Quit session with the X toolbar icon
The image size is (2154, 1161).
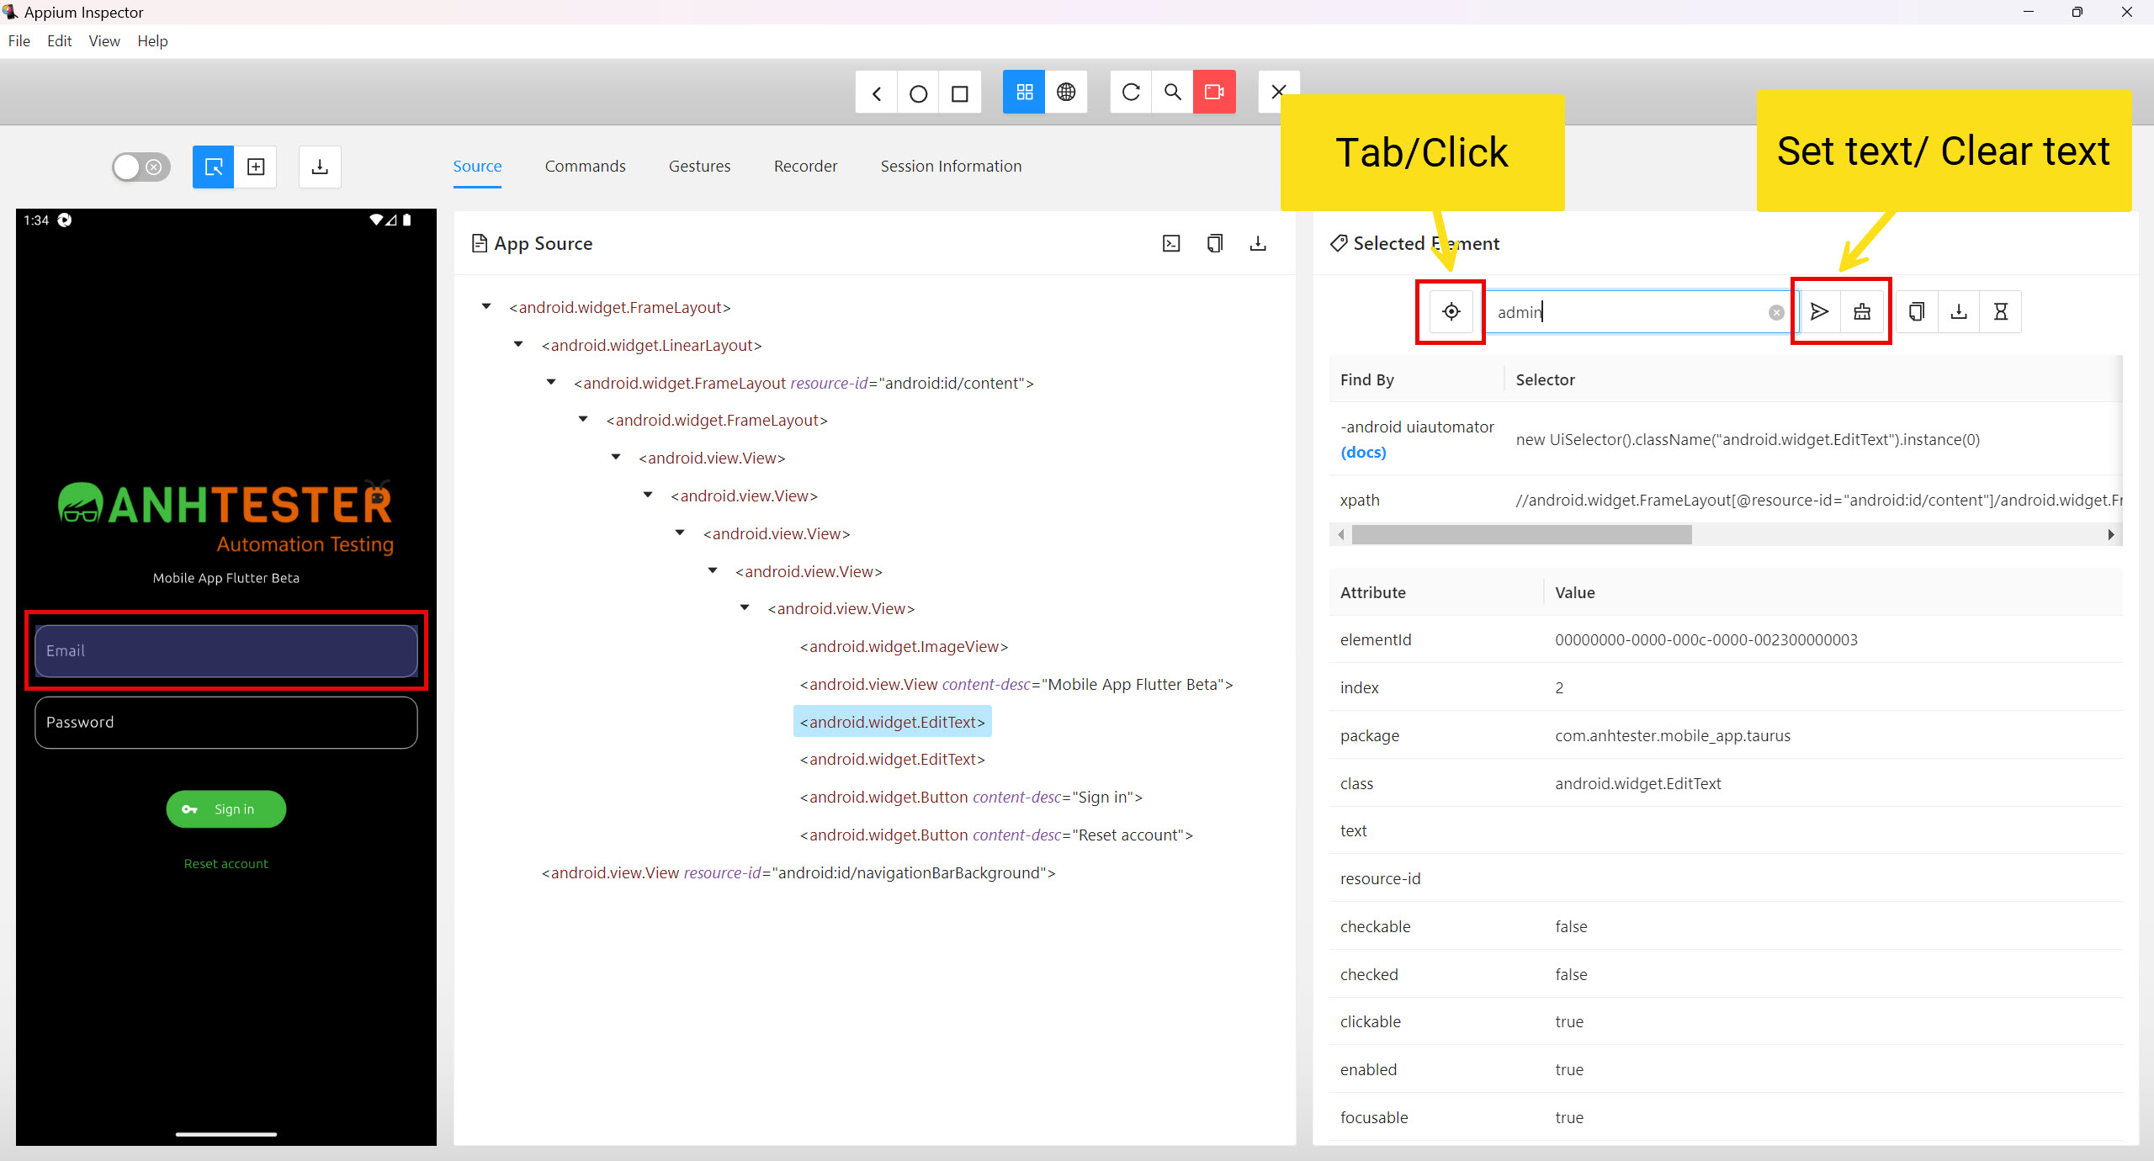[x=1278, y=92]
